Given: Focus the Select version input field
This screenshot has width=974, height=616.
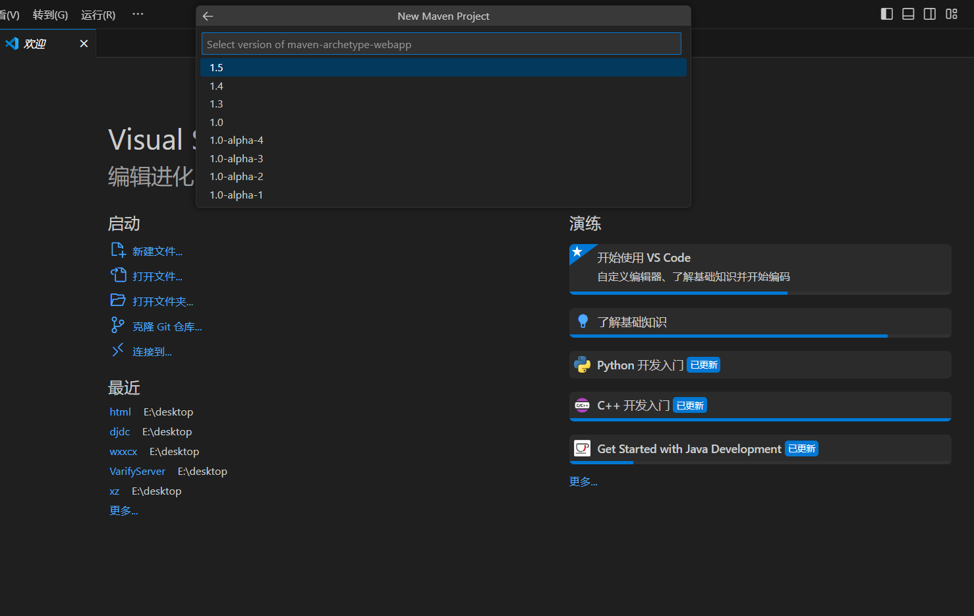Looking at the screenshot, I should point(442,44).
